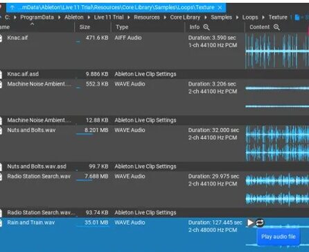Click Duration: 32.000 sec info text
The width and height of the screenshot is (309, 252).
point(213,130)
